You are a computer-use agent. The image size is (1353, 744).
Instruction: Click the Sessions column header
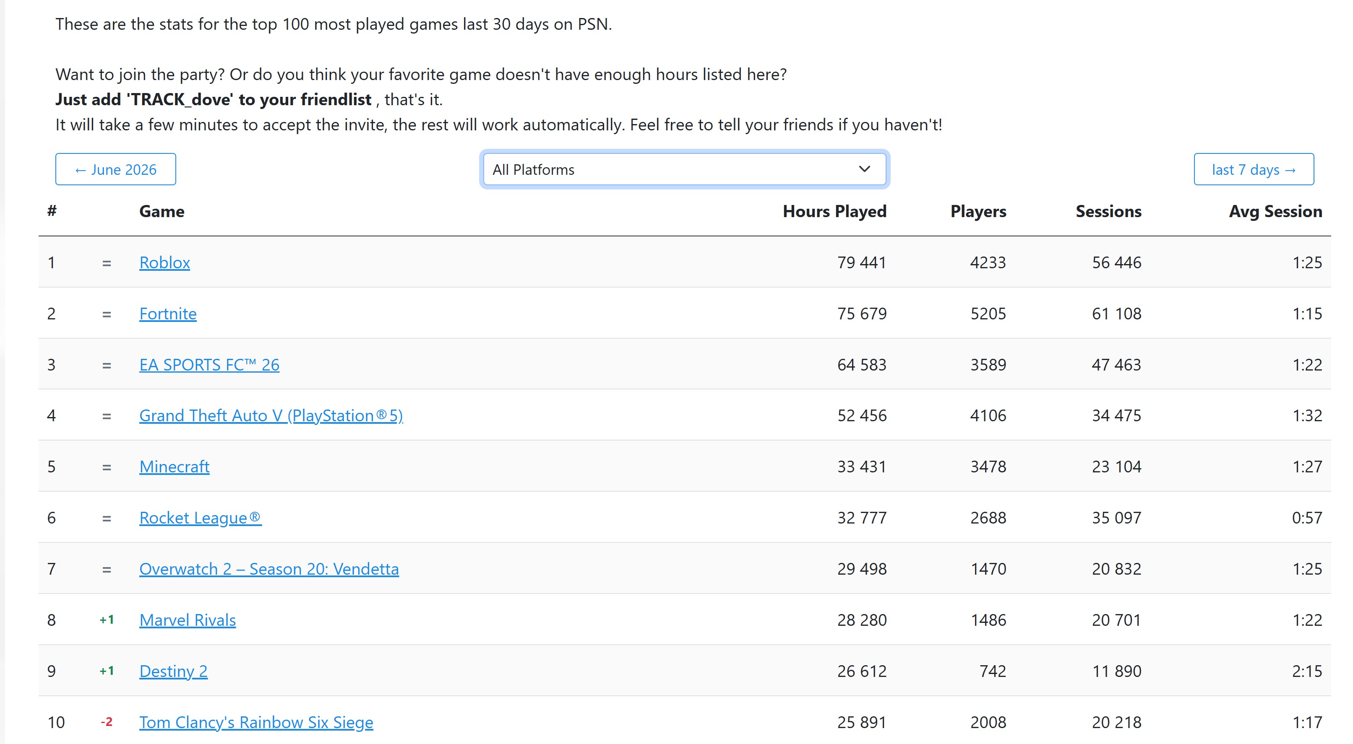point(1108,211)
